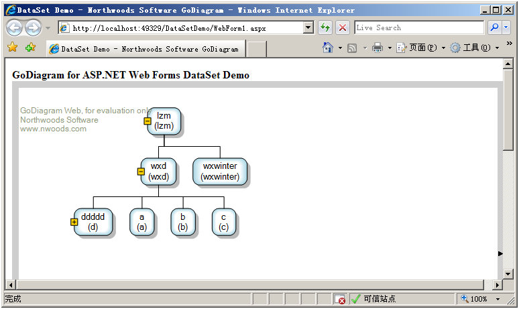
Task: Click vertical scrollbar up arrow
Action: tap(508, 64)
